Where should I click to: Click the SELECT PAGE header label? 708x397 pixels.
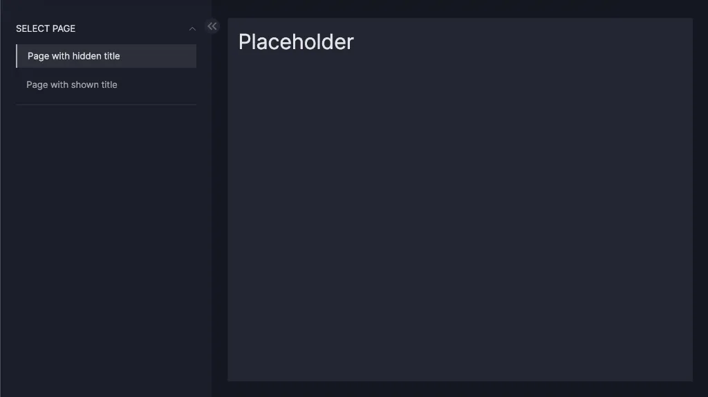pyautogui.click(x=46, y=28)
